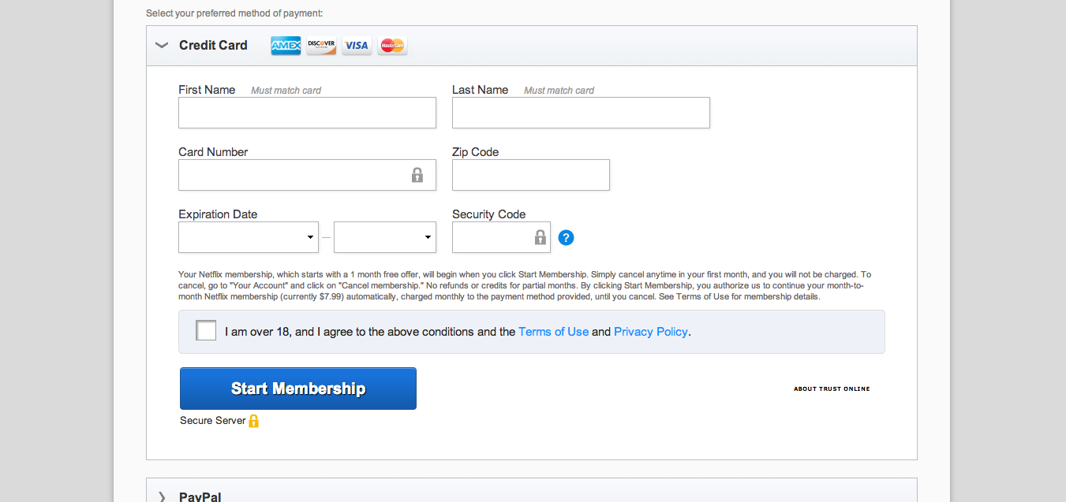Click the First Name input field
1066x502 pixels.
point(307,113)
